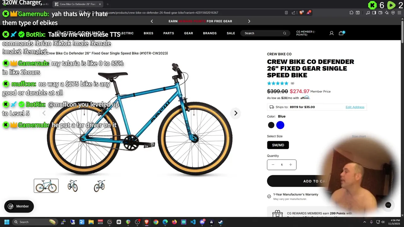404x227 pixels.
Task: Select the second bike thumbnail
Action: tap(73, 186)
